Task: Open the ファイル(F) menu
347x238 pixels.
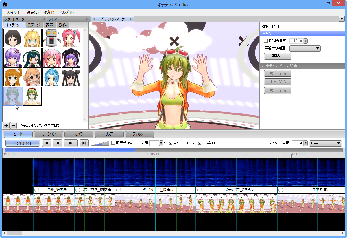Action: [x=14, y=12]
